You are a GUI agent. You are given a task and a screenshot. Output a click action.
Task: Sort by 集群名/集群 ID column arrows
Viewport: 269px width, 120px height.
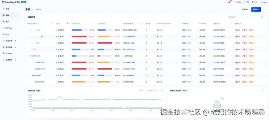click(52, 24)
